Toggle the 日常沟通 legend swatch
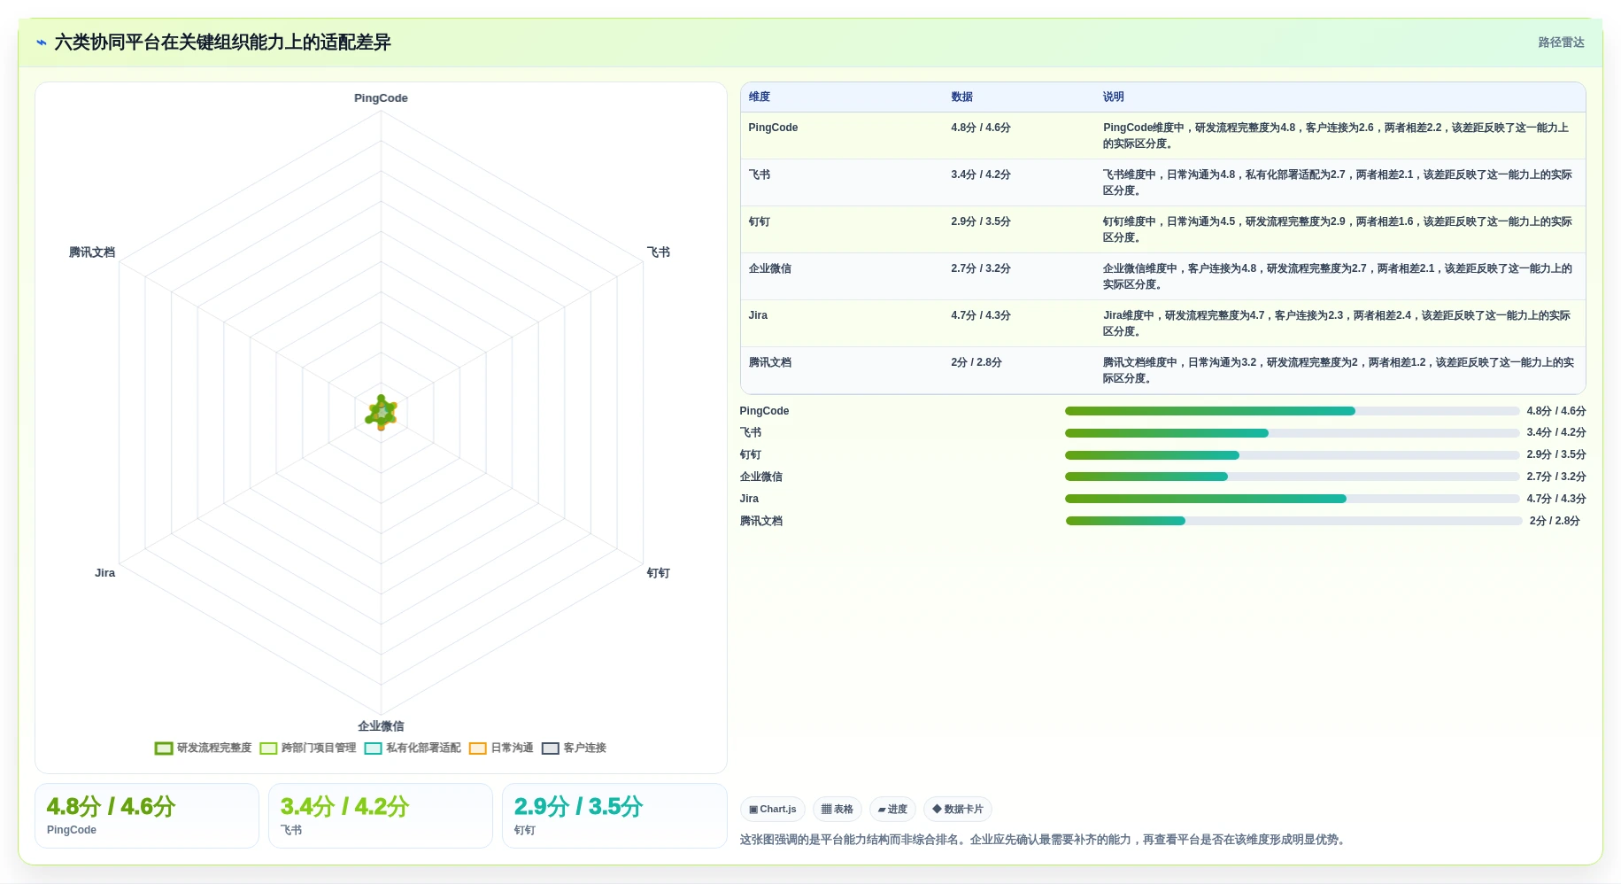Viewport: 1621px width, 884px height. [x=478, y=748]
